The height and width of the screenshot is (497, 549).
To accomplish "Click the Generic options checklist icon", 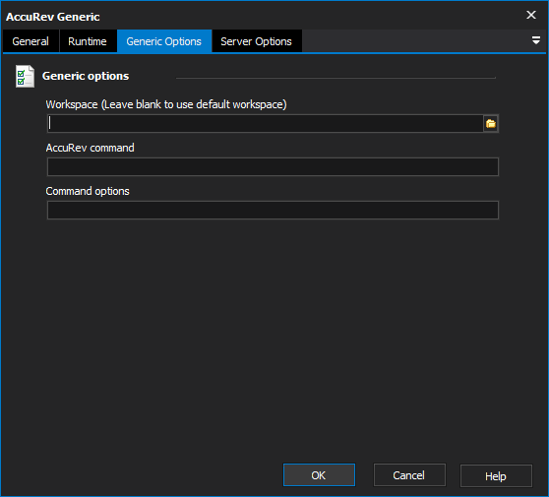I will click(x=25, y=77).
